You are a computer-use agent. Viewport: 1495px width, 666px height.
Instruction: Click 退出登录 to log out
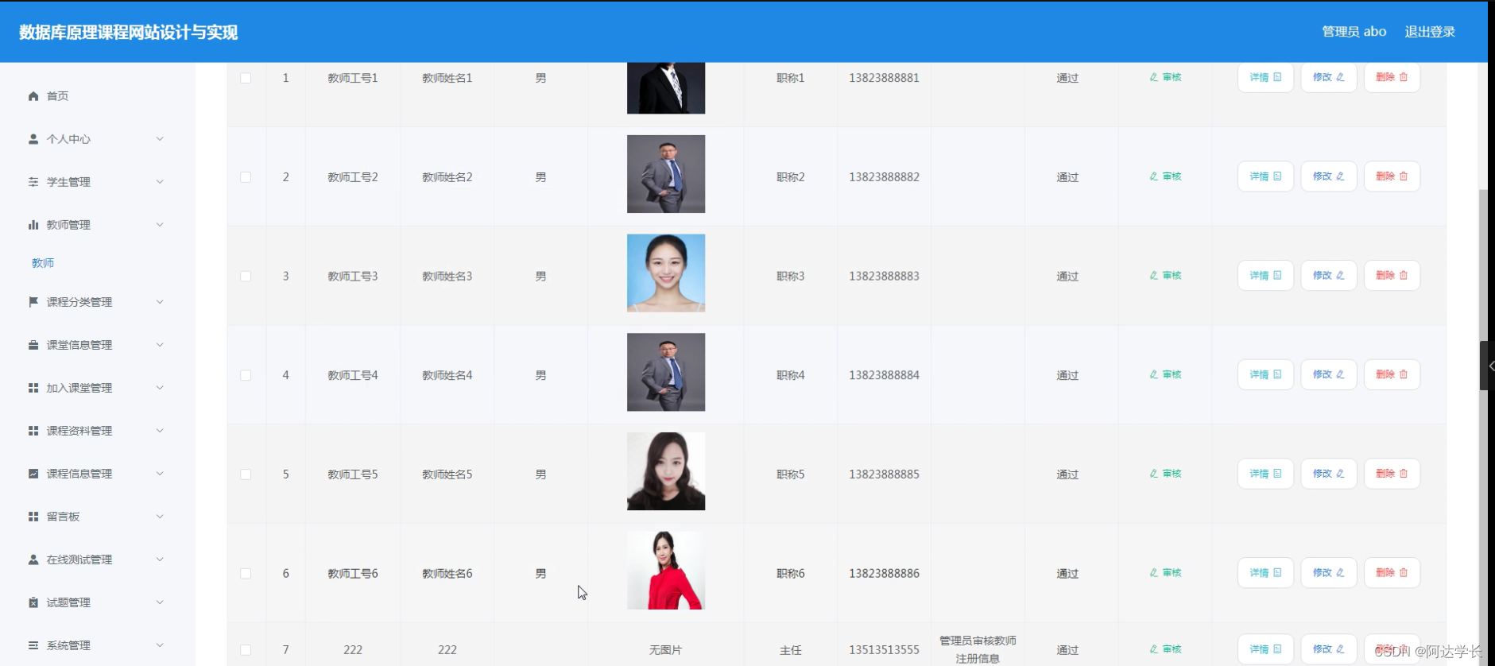(x=1430, y=32)
